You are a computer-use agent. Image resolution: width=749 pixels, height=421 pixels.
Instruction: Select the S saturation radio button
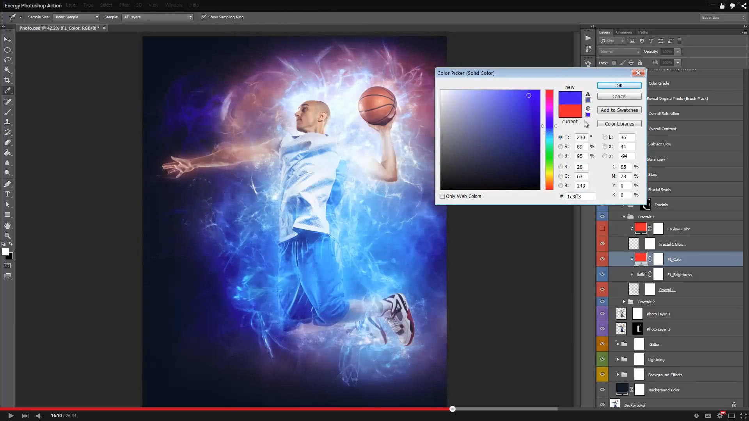(561, 147)
